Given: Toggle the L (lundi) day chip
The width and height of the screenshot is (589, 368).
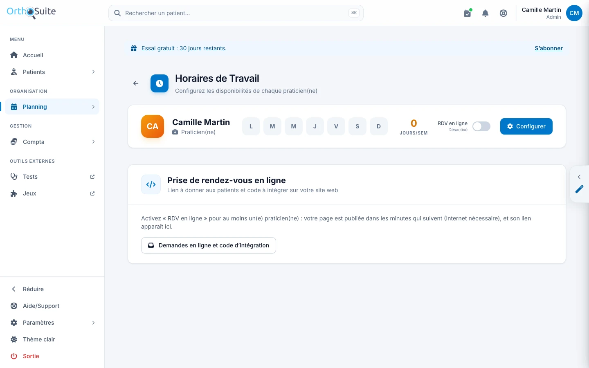Looking at the screenshot, I should click(251, 126).
